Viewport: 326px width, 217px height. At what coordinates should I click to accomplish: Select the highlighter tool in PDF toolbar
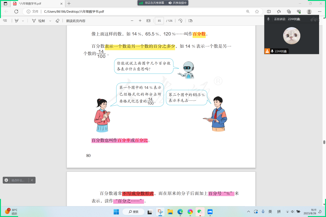(x=17, y=21)
